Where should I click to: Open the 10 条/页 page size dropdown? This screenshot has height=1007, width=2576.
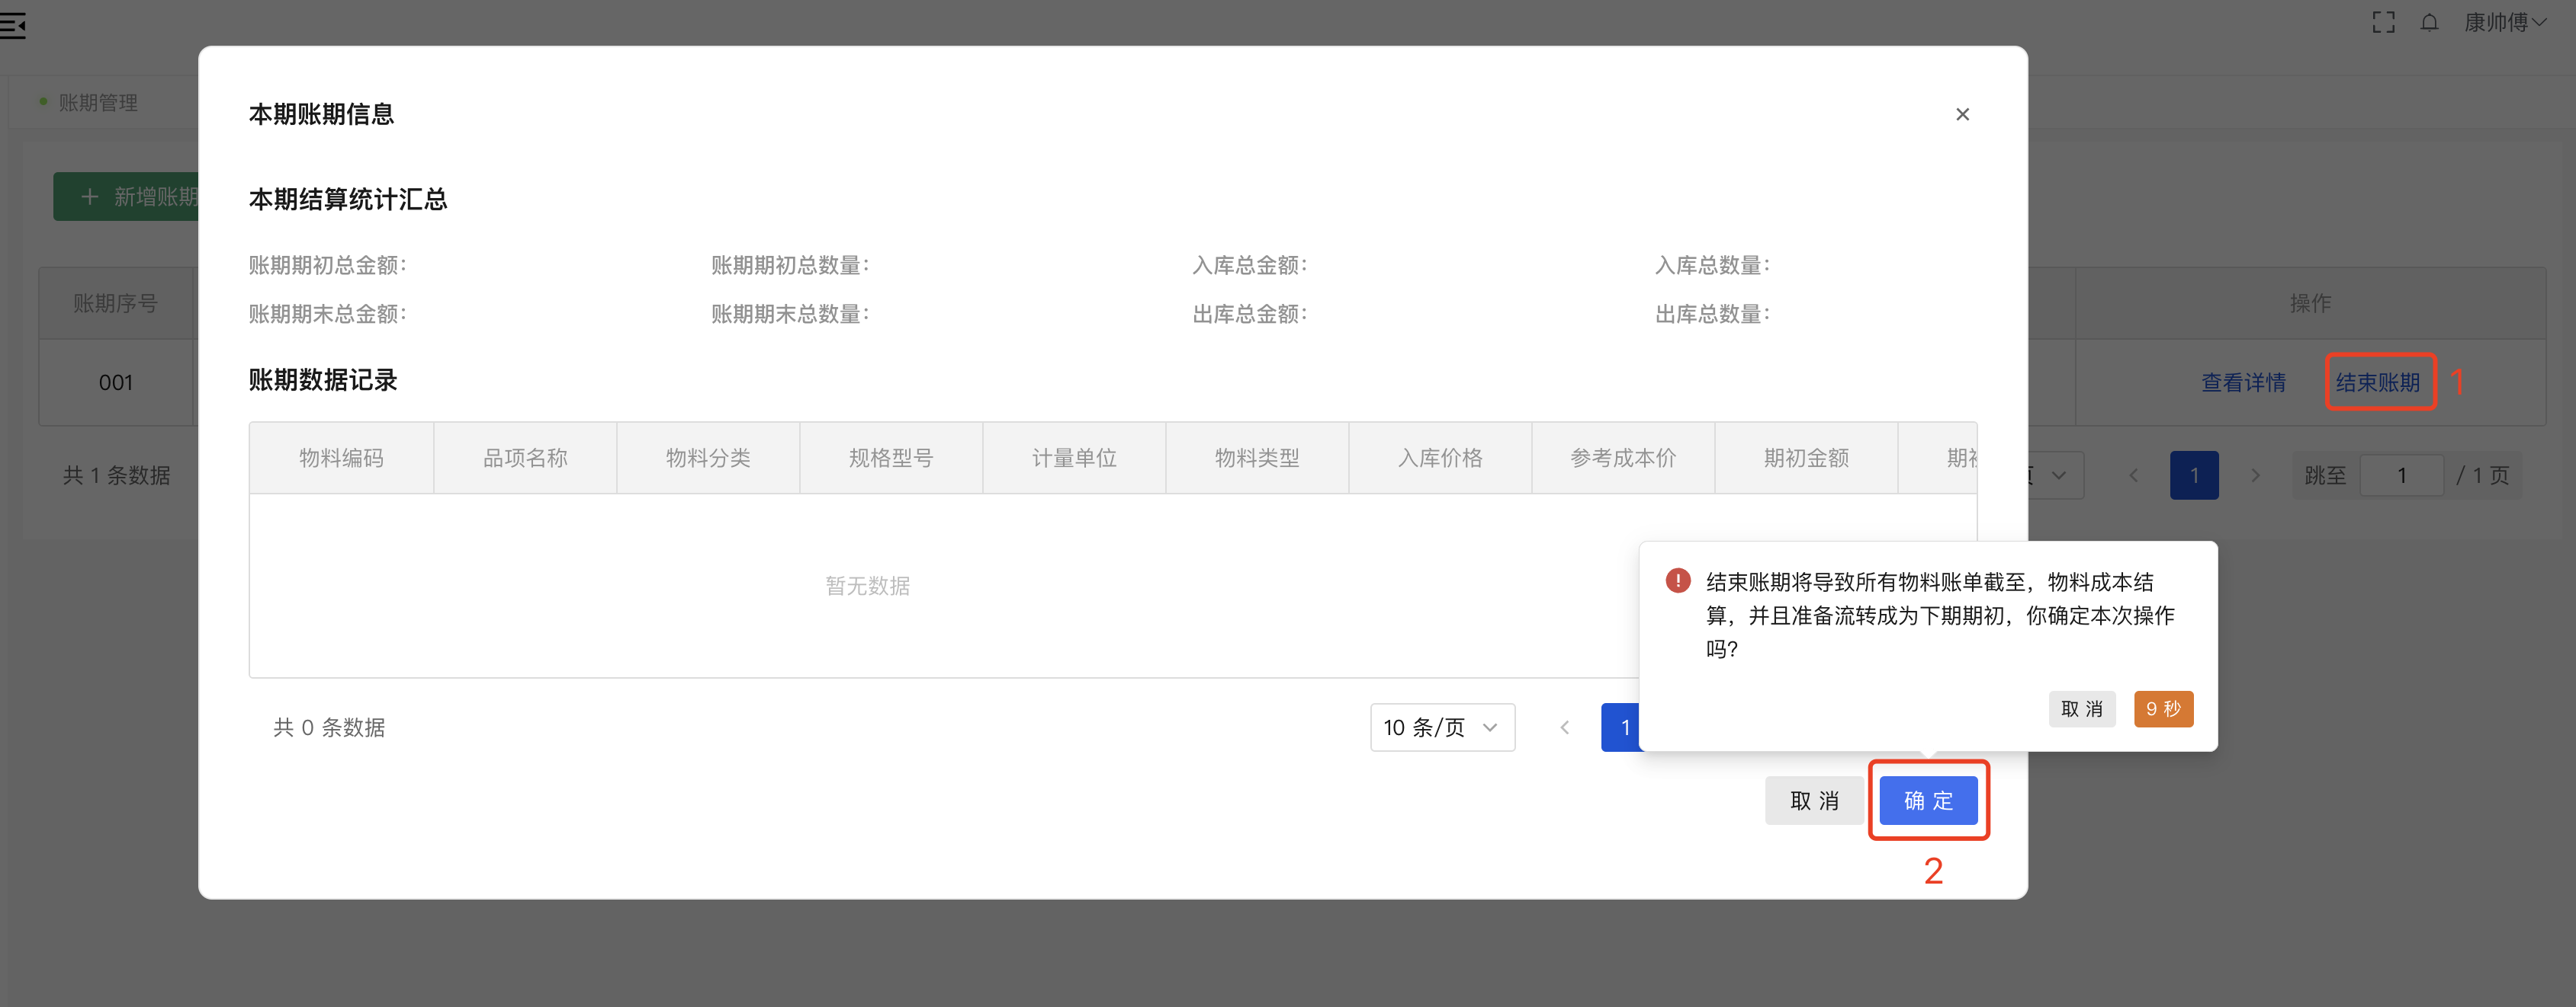click(1441, 727)
